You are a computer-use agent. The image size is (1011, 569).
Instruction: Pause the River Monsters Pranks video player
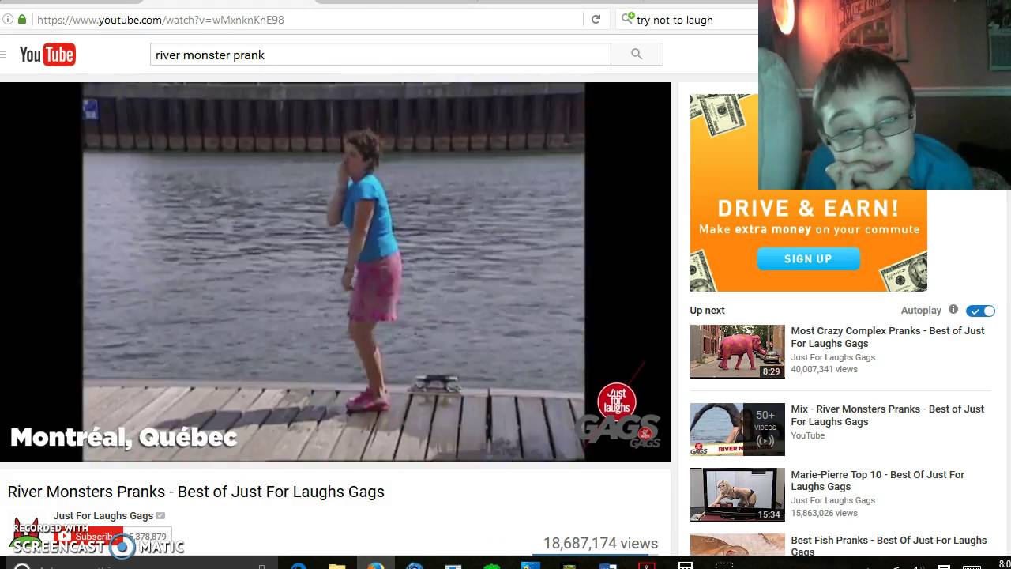[335, 272]
